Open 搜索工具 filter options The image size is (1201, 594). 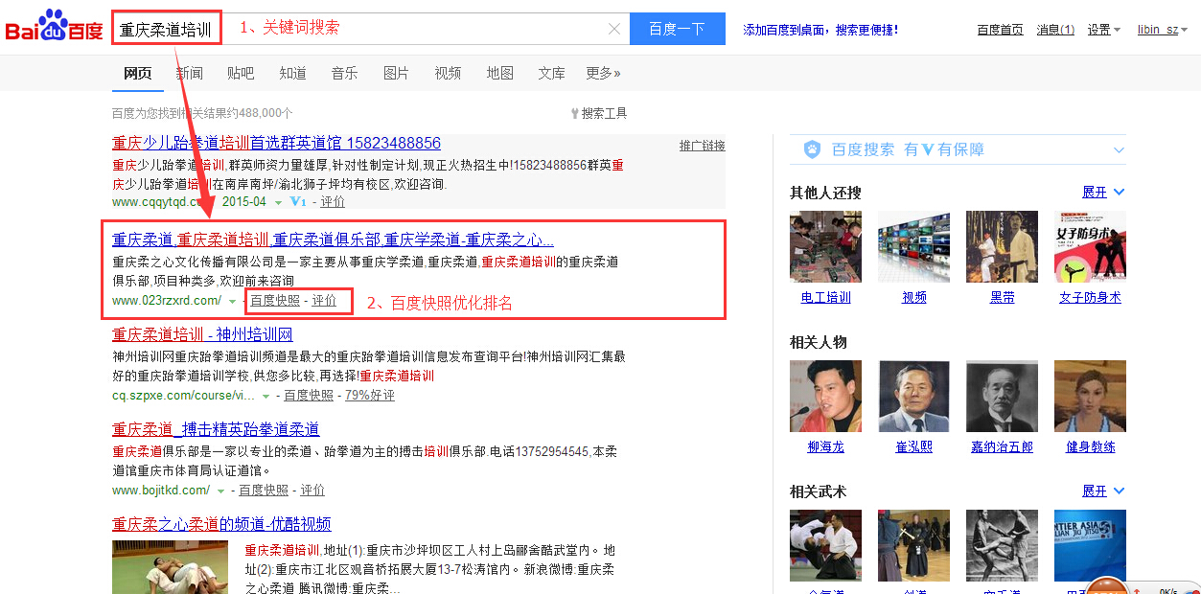(599, 113)
